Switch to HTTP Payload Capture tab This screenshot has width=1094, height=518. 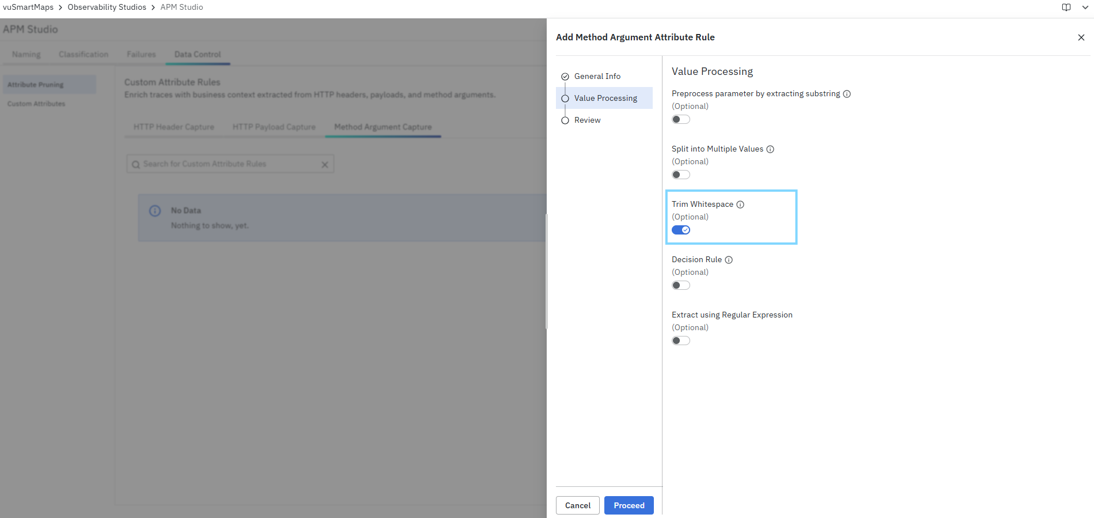[x=274, y=127]
